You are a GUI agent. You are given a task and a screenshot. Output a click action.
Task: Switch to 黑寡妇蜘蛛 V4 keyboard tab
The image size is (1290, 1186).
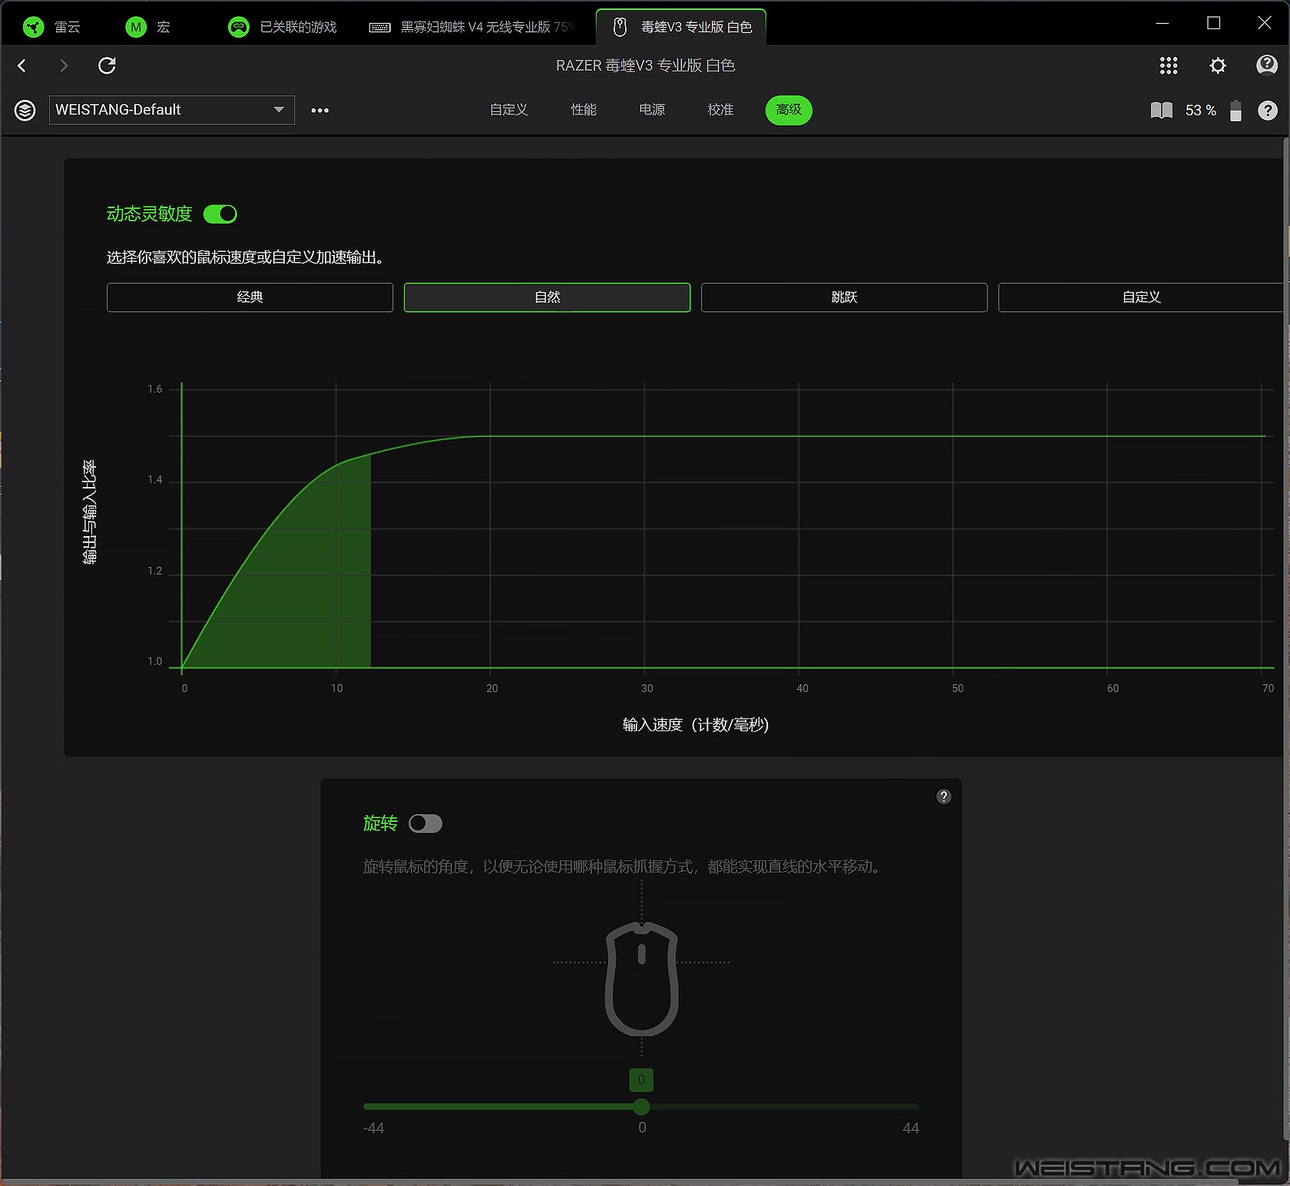471,27
